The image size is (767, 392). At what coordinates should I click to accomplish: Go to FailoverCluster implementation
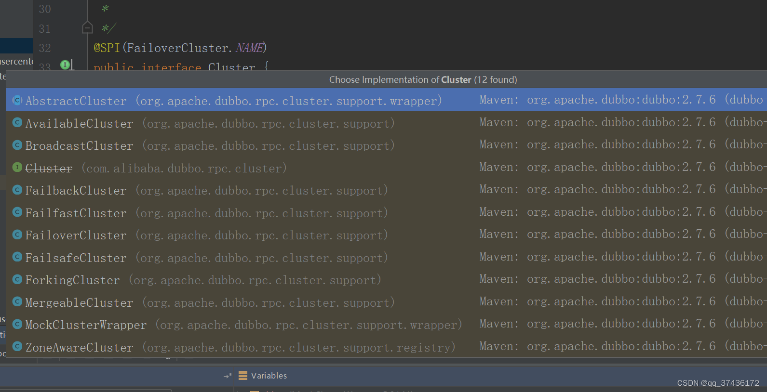[386, 235]
